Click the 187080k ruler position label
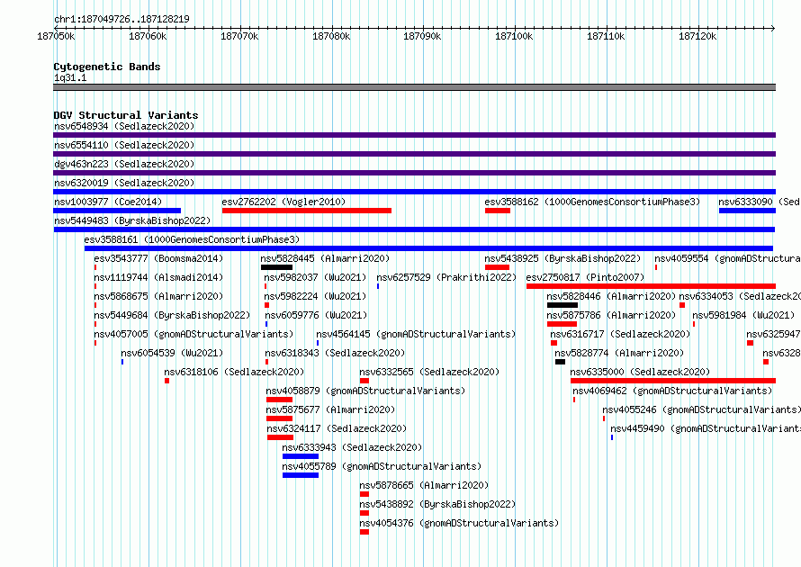The height and width of the screenshot is (567, 801). tap(331, 36)
